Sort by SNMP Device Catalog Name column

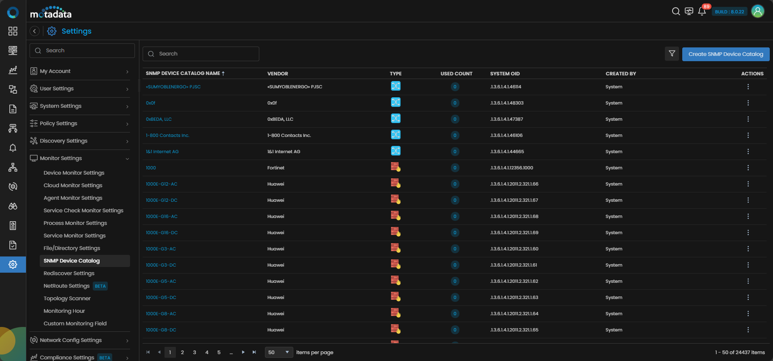pos(185,73)
